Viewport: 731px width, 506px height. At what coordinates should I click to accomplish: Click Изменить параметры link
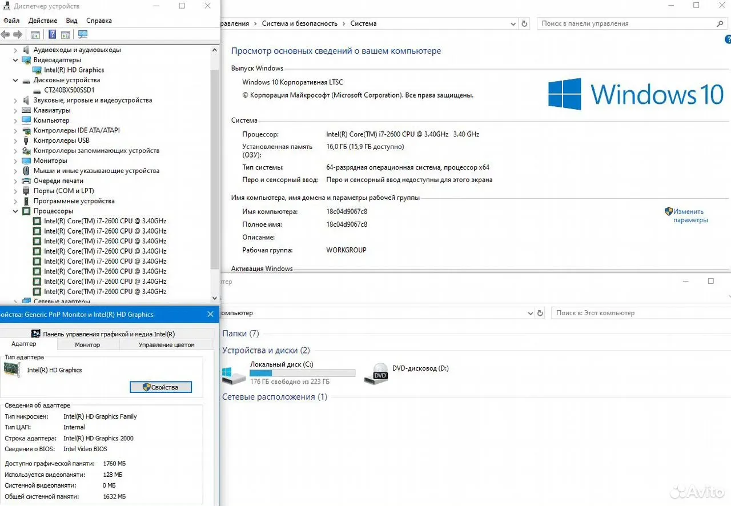(x=690, y=216)
